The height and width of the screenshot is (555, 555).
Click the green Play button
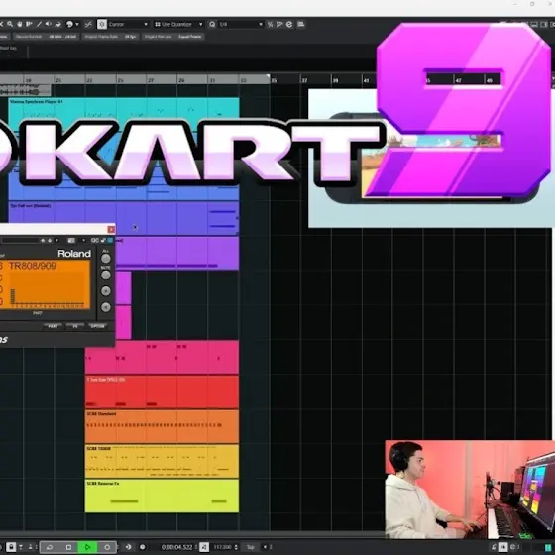[88, 547]
